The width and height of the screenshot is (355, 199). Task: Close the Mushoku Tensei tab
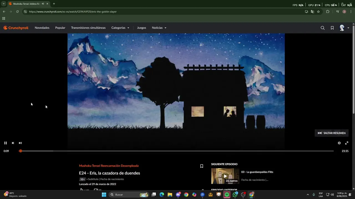(47, 4)
